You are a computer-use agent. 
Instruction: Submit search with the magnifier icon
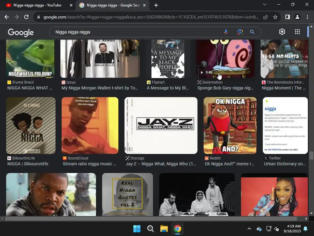[252, 32]
